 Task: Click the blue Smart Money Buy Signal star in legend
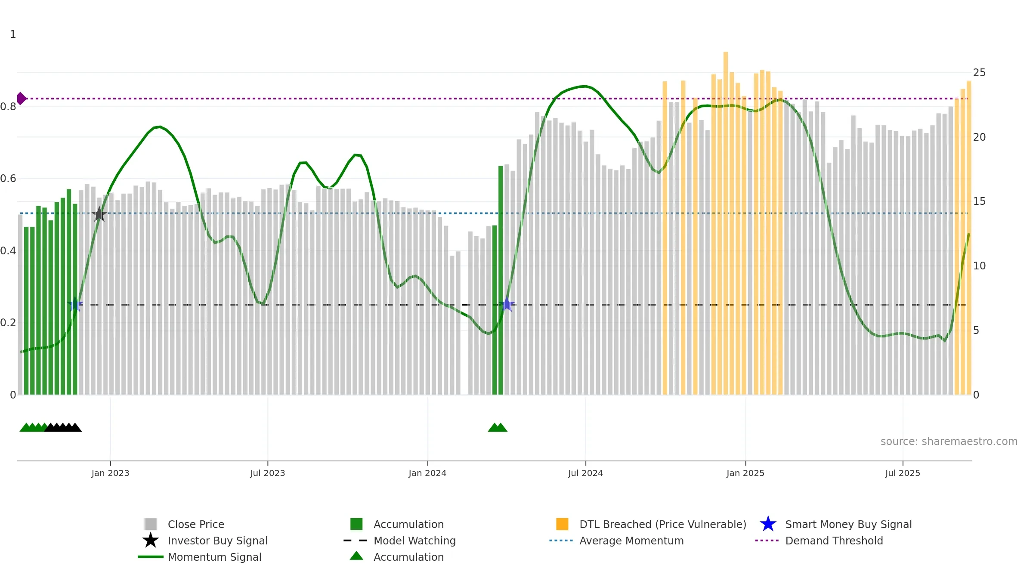point(768,524)
